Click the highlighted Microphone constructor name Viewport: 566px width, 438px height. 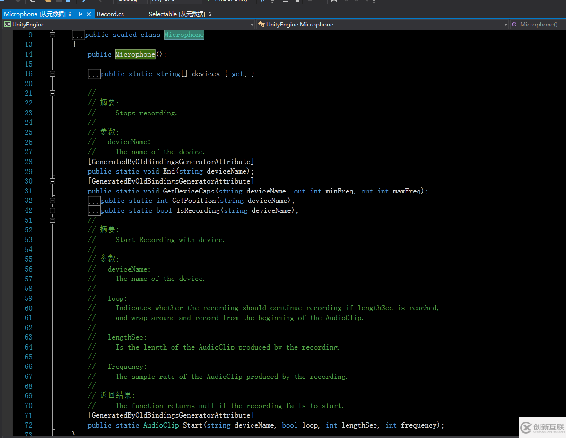[x=135, y=54]
